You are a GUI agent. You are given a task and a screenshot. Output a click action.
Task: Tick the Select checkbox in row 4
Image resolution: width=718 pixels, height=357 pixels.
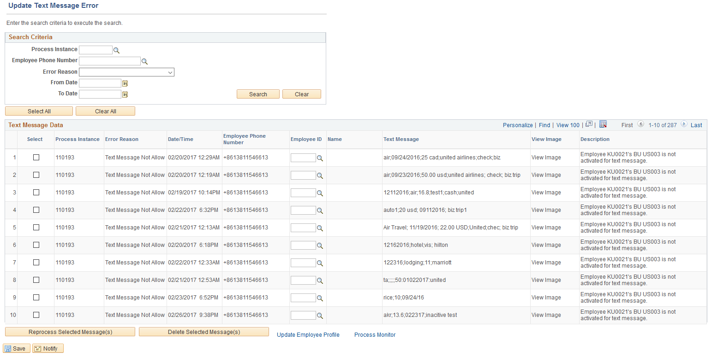[x=36, y=210]
